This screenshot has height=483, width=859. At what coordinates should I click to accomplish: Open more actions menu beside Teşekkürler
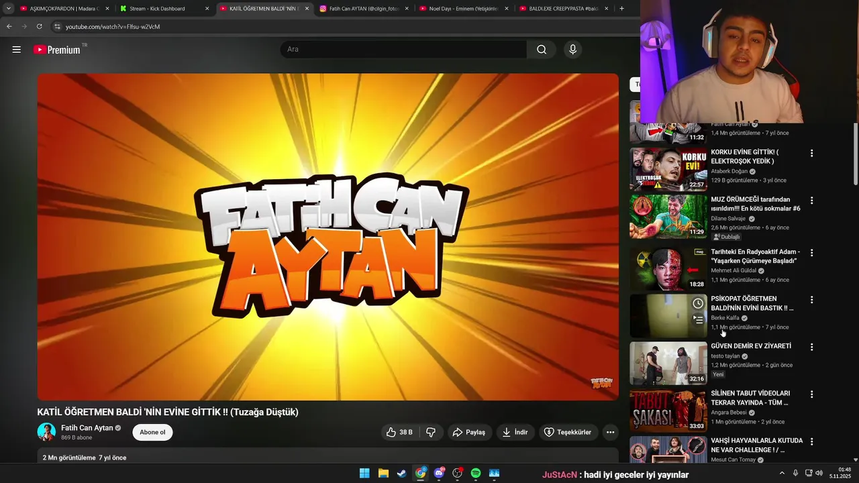(x=610, y=433)
